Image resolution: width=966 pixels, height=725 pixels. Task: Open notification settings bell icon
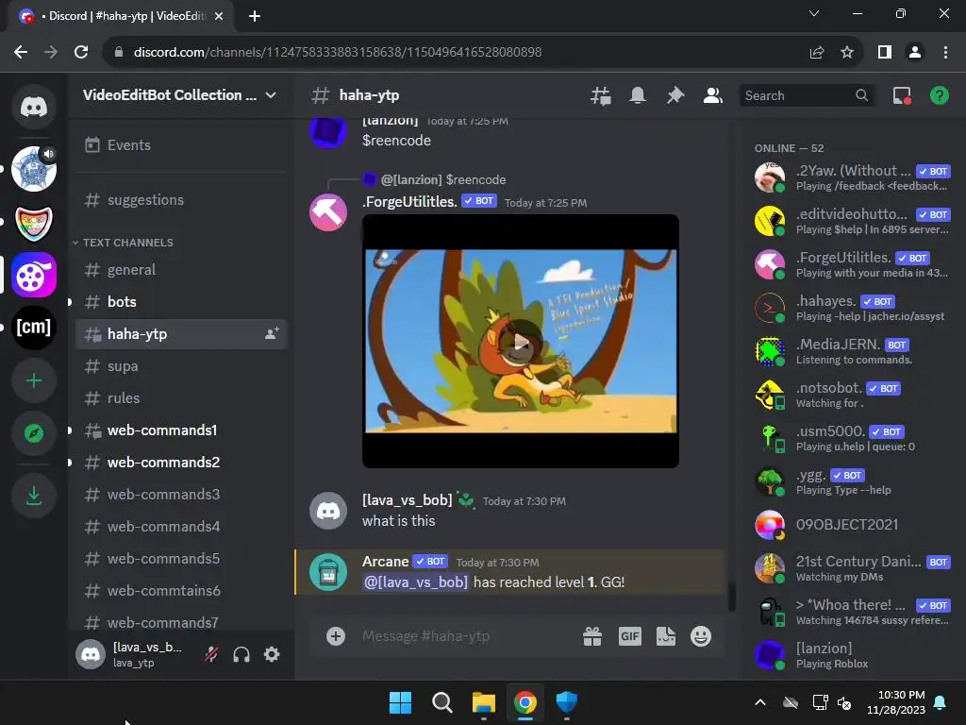(638, 95)
